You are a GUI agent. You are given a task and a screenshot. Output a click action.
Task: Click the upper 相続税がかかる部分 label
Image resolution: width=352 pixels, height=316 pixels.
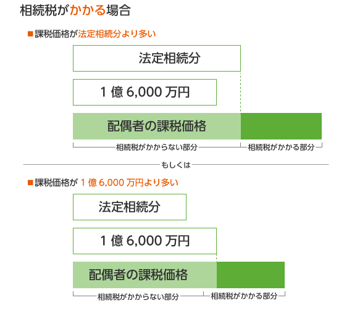pyautogui.click(x=281, y=148)
